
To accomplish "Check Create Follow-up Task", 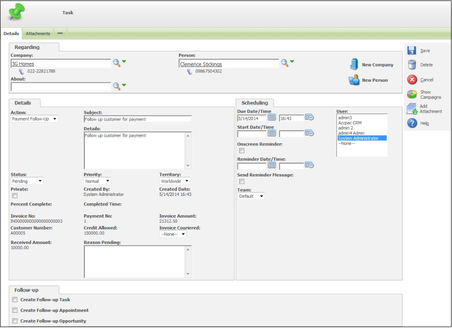I will (15, 300).
